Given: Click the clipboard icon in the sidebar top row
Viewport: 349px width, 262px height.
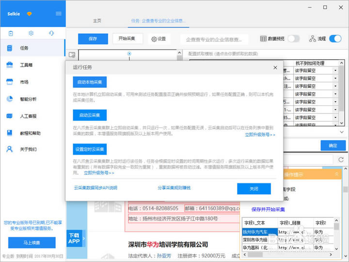Looking at the screenshot, I should click(11, 33).
